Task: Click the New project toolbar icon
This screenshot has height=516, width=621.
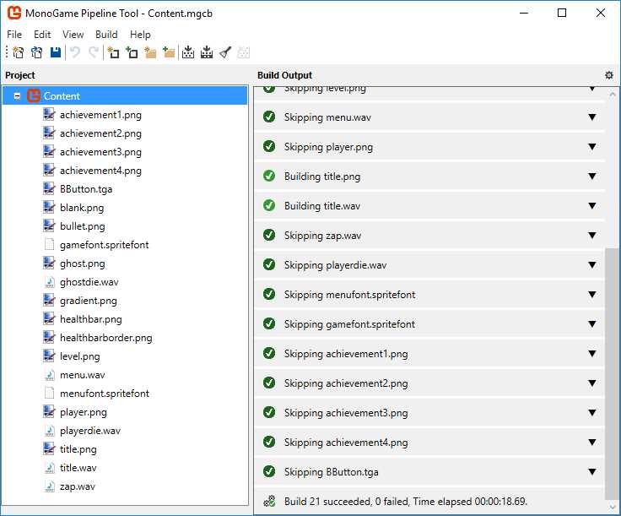Action: pos(19,52)
